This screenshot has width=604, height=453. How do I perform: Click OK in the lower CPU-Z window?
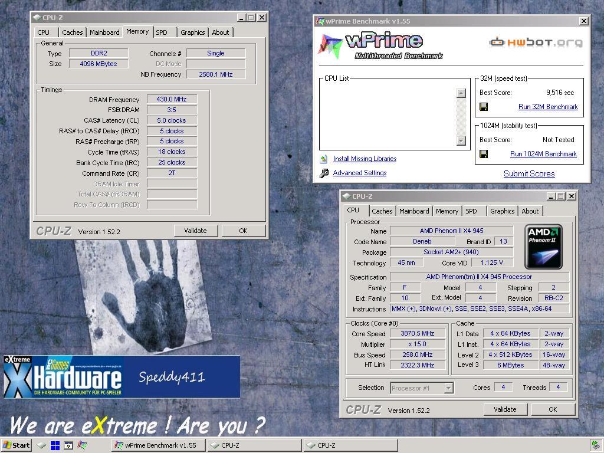553,409
